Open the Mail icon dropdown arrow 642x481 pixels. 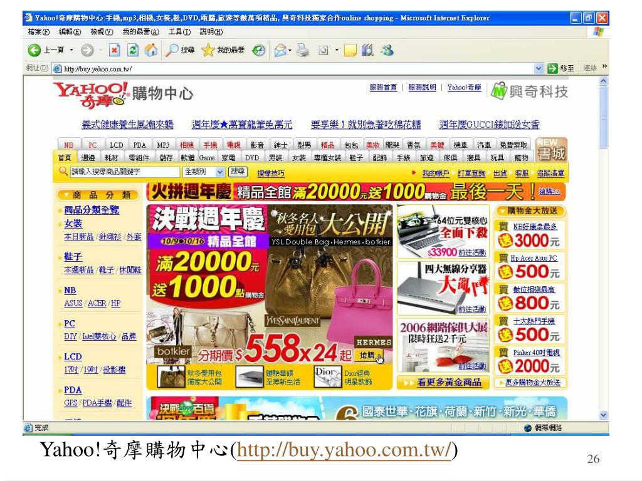(290, 51)
